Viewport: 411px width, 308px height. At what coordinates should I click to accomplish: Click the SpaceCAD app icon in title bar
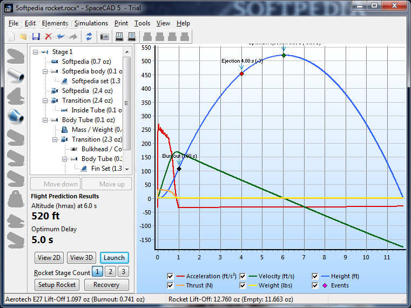9,9
